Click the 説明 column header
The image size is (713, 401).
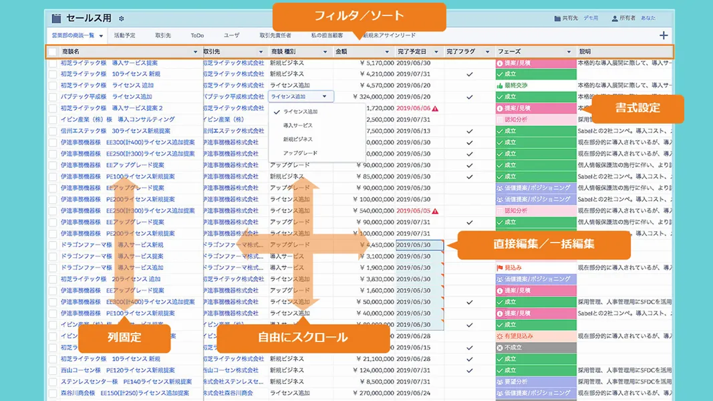(624, 52)
